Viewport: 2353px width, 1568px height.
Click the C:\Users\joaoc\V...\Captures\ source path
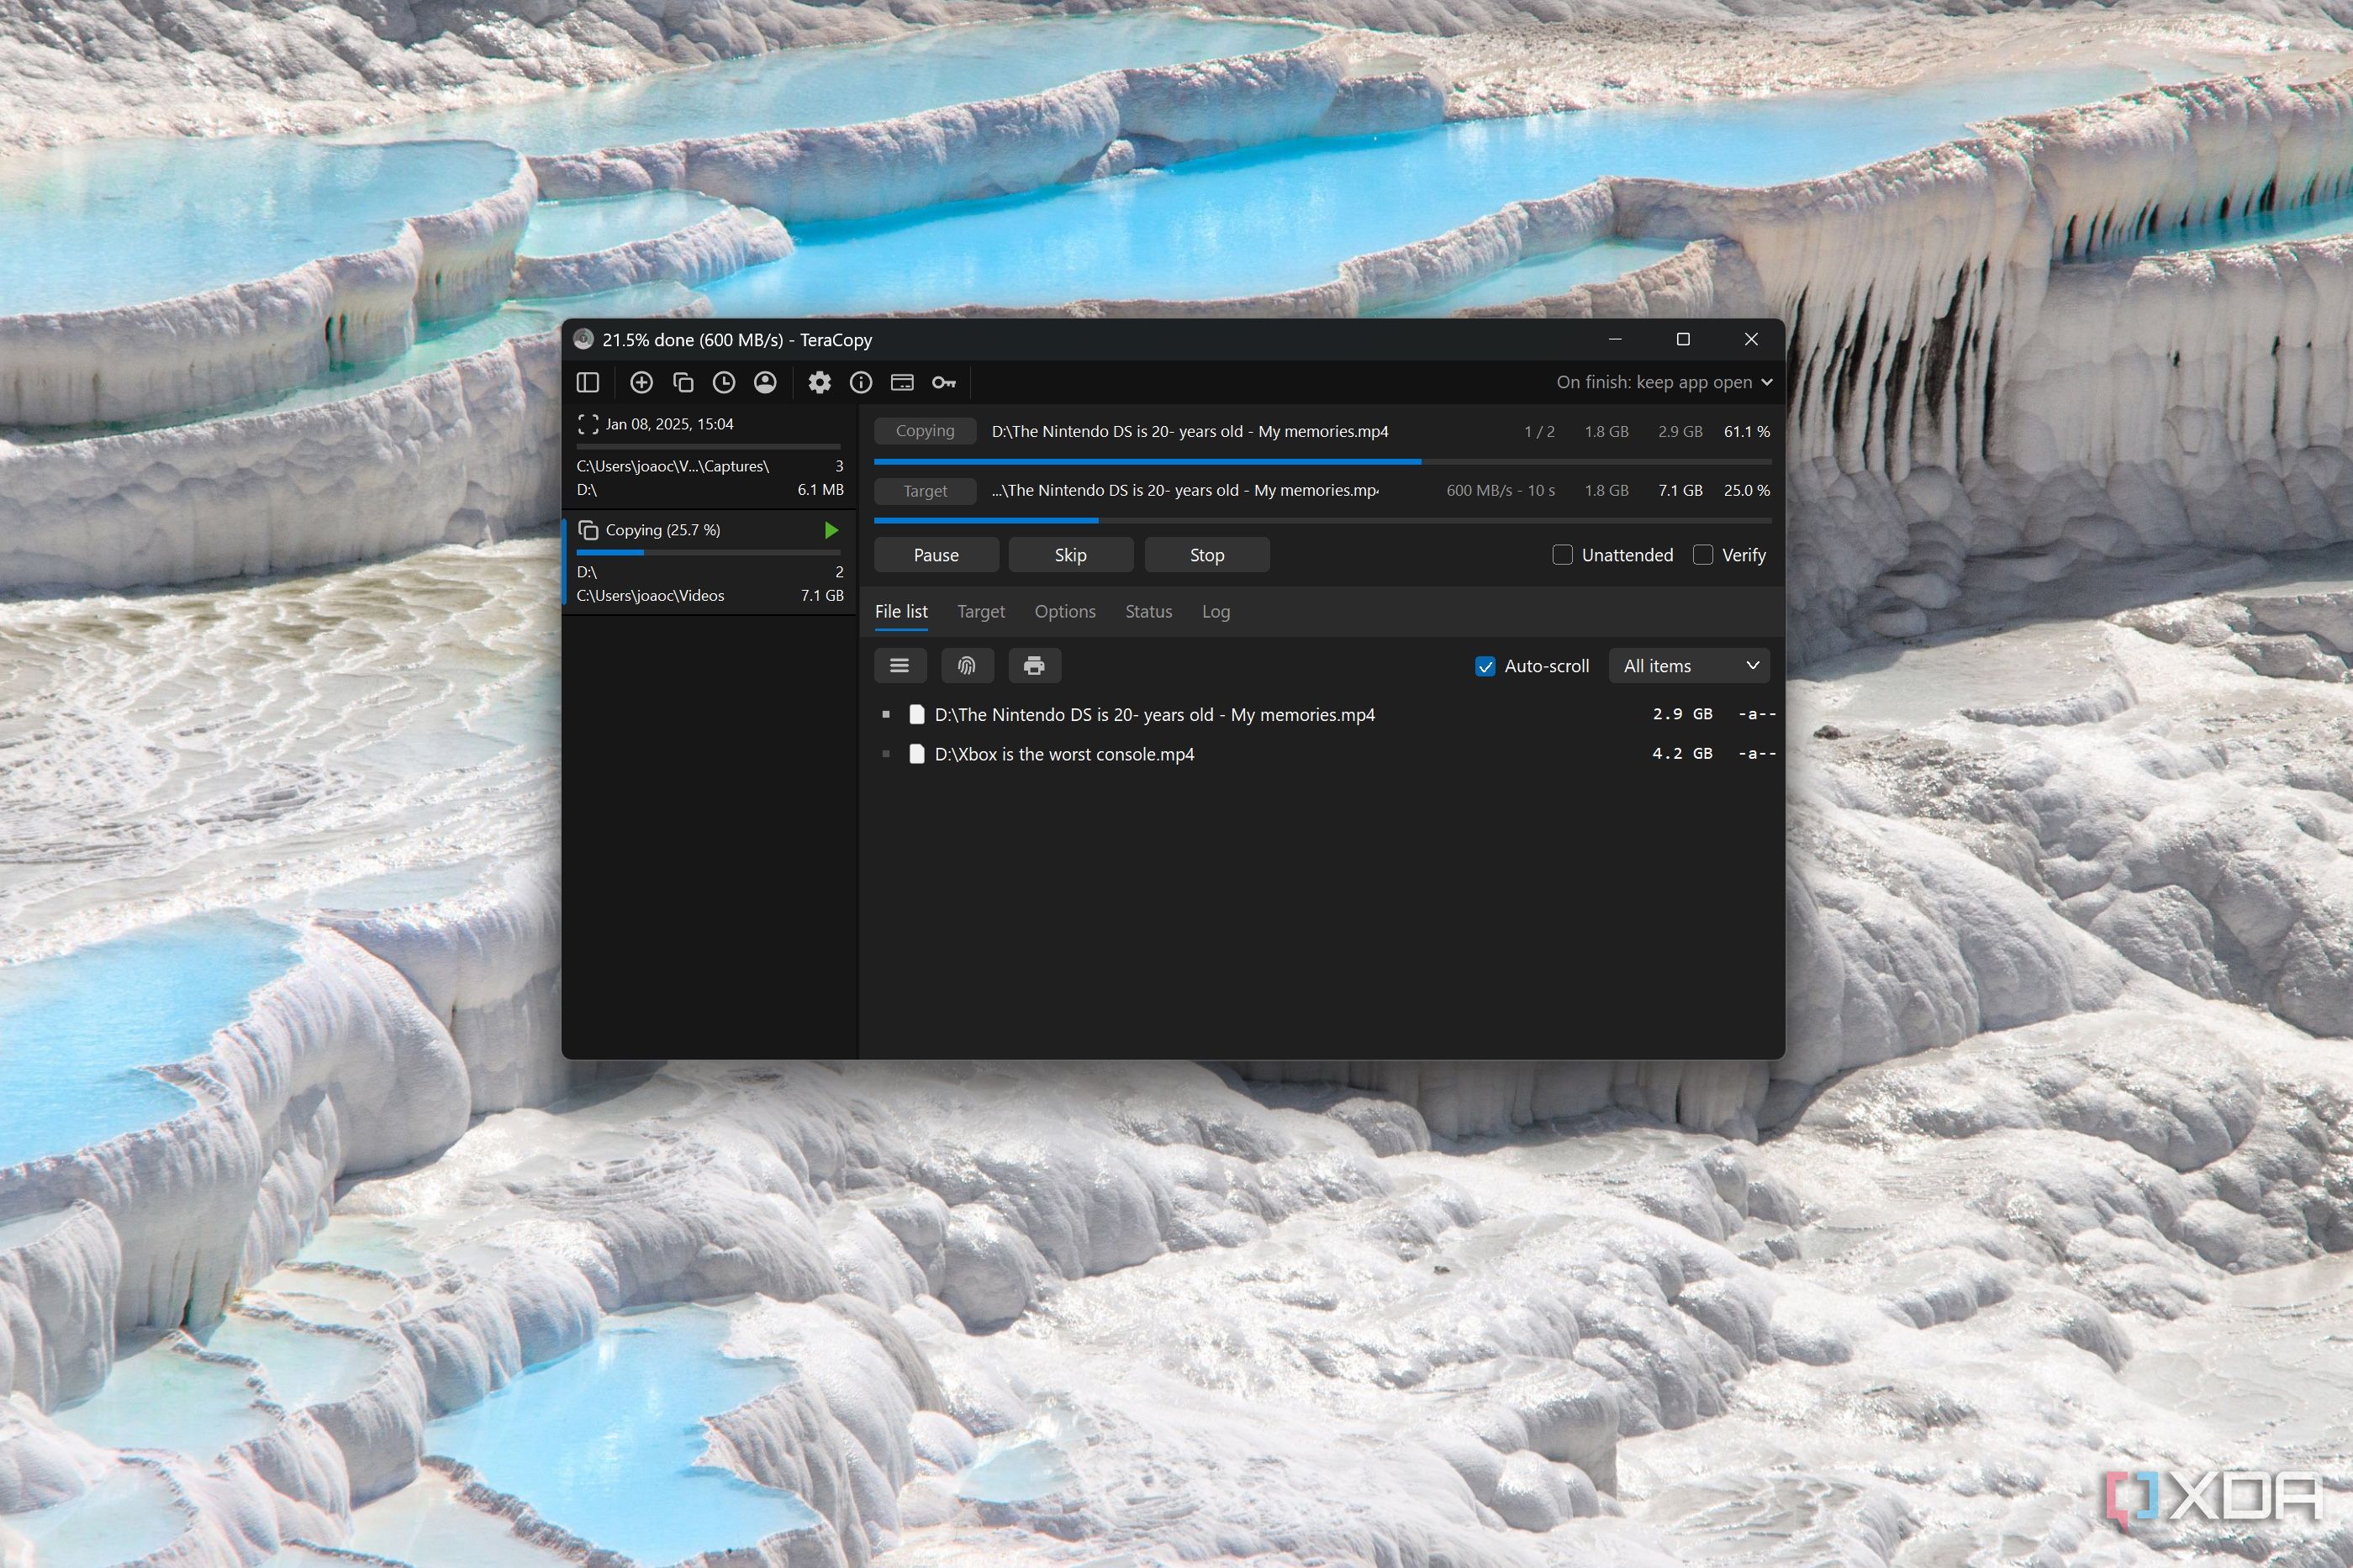point(673,466)
